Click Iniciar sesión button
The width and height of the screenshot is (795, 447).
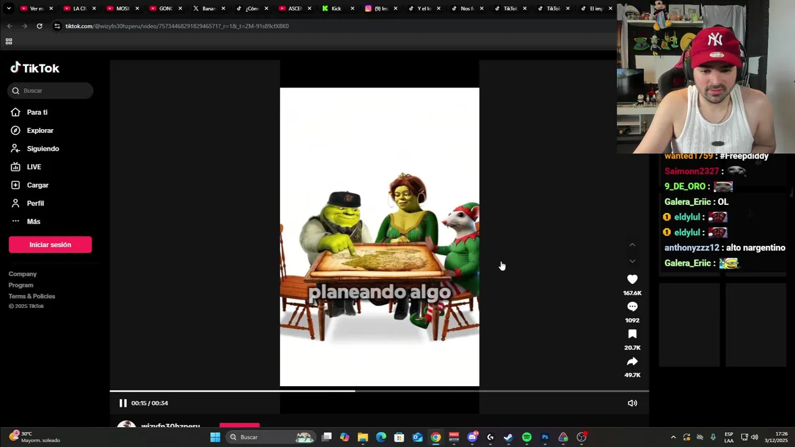(x=50, y=245)
